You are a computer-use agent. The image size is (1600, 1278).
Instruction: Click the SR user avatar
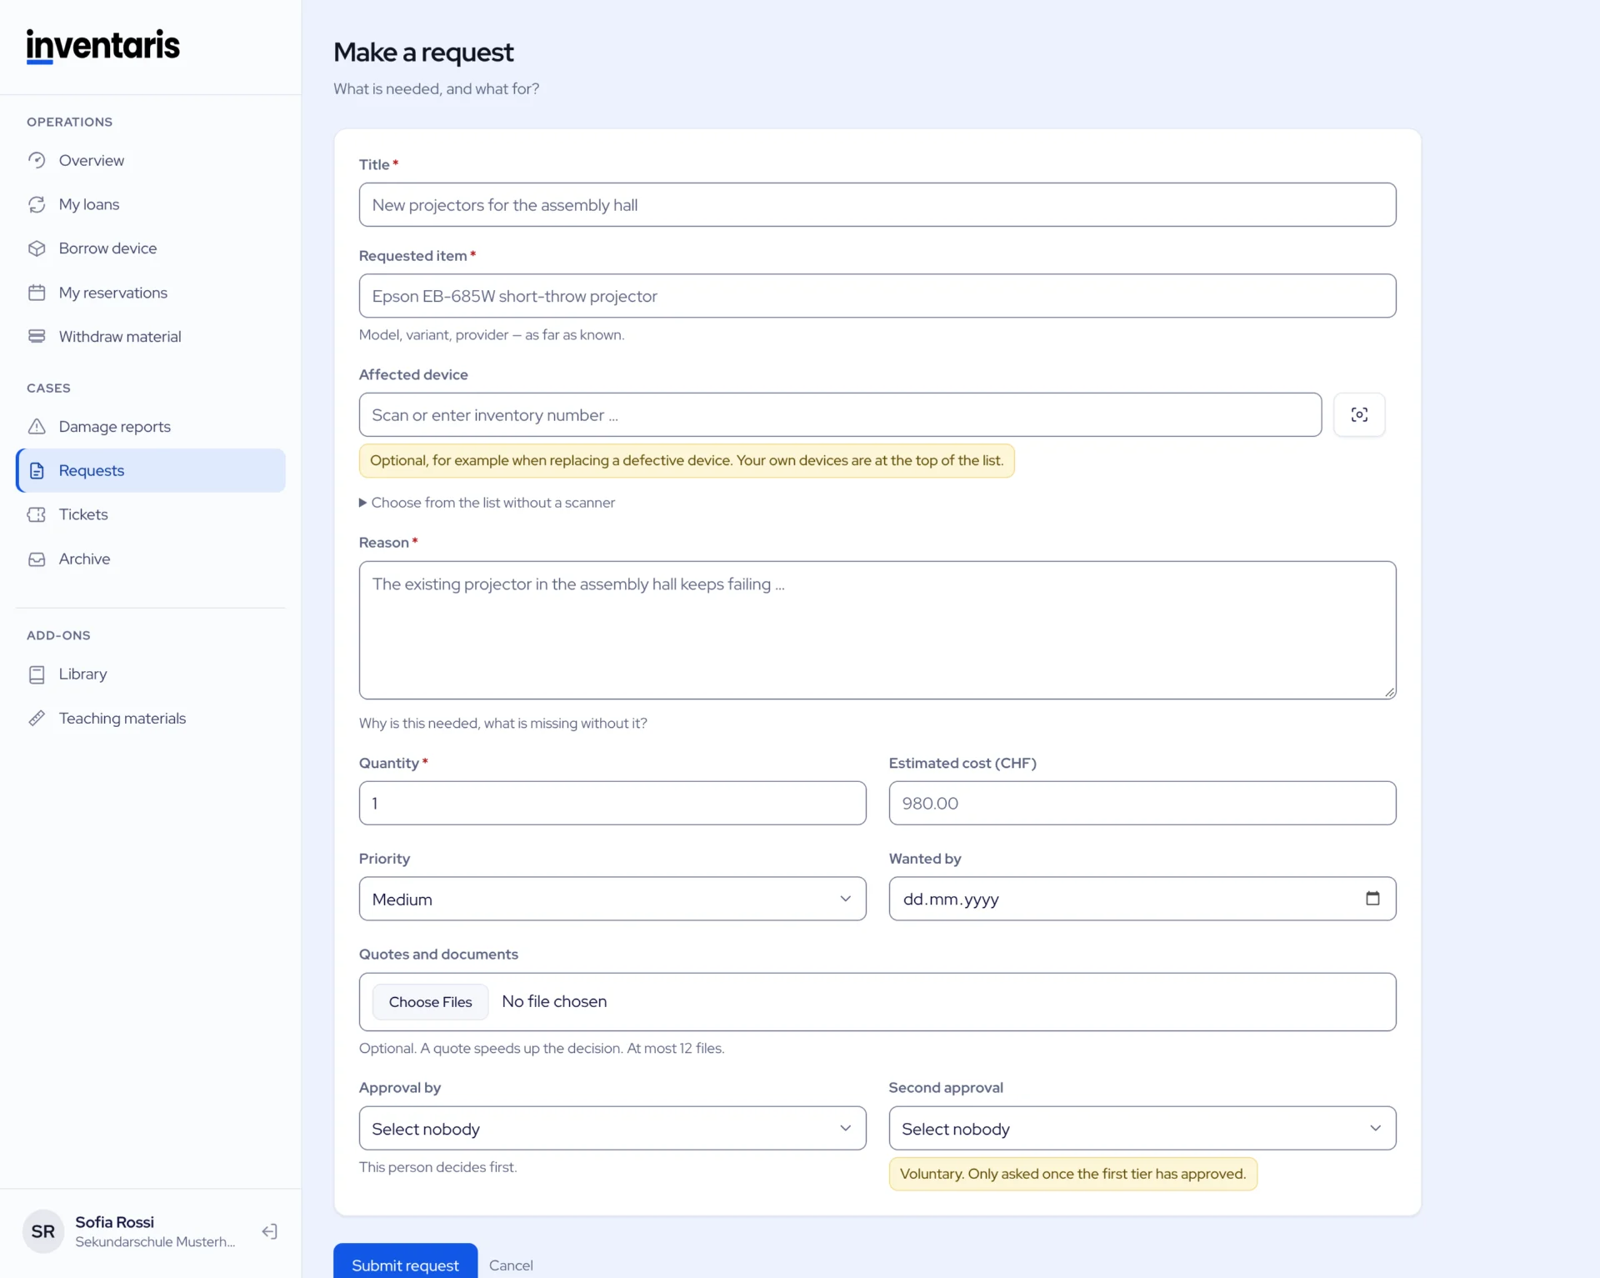(43, 1231)
